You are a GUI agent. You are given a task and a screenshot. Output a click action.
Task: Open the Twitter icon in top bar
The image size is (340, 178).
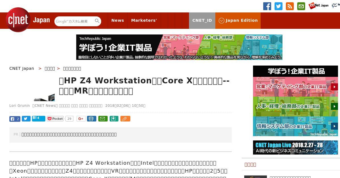pyautogui.click(x=279, y=6)
